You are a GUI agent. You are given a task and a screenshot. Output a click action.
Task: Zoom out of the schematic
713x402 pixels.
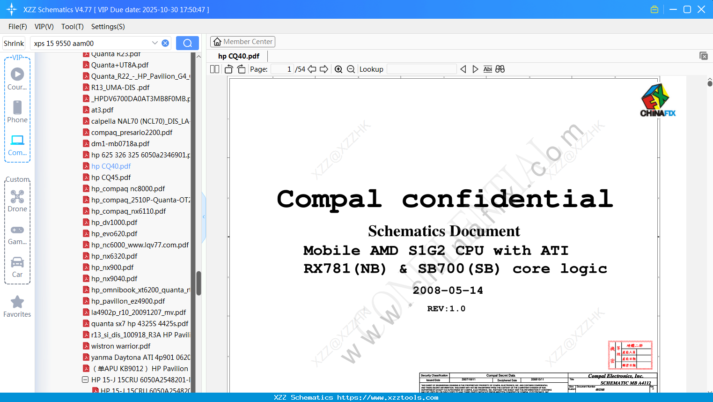(x=351, y=69)
